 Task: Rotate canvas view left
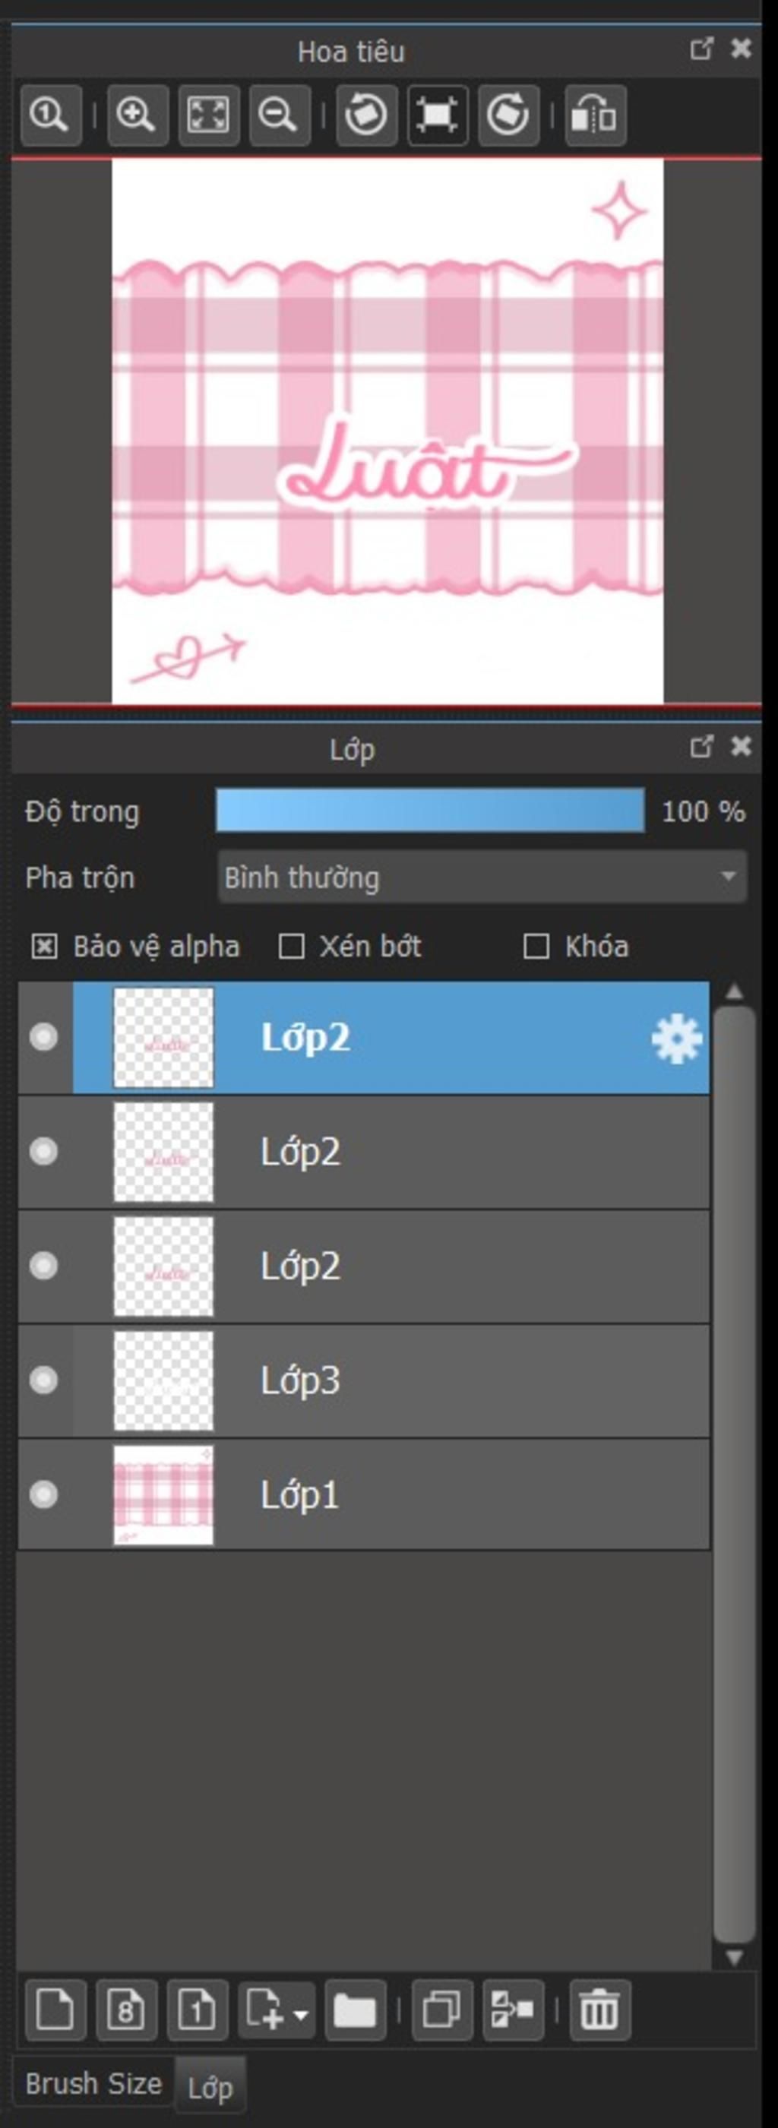tap(366, 115)
